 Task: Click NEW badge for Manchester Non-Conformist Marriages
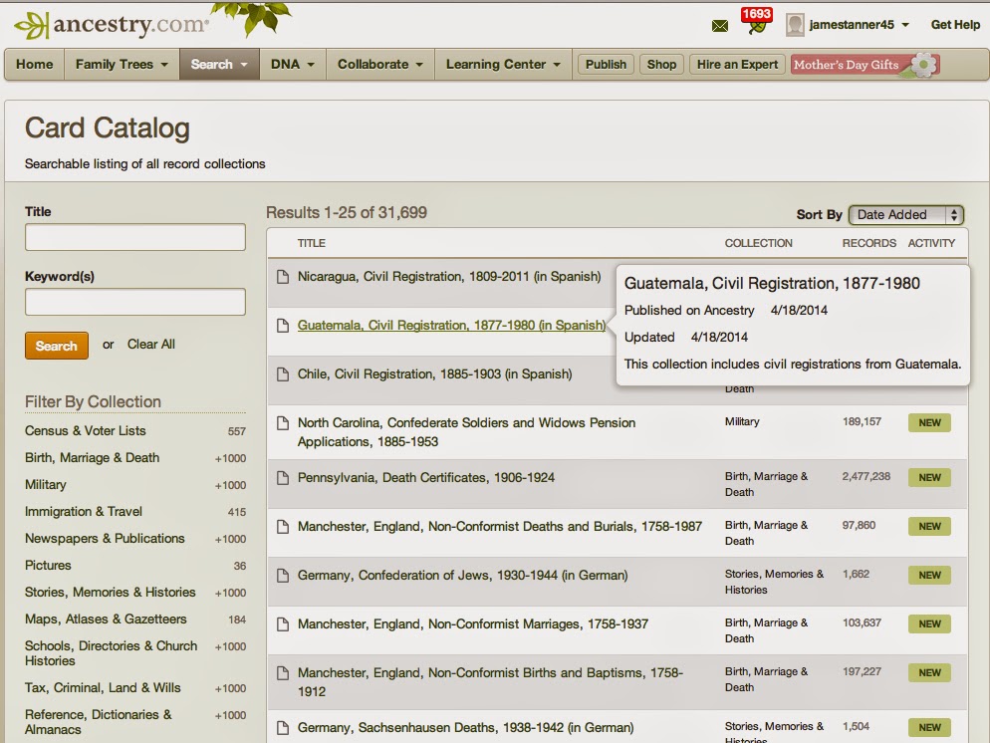click(929, 624)
